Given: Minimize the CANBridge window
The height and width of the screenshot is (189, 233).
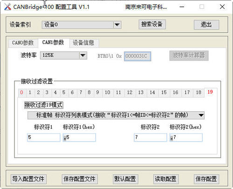Looking at the screenshot, I should [x=182, y=7].
